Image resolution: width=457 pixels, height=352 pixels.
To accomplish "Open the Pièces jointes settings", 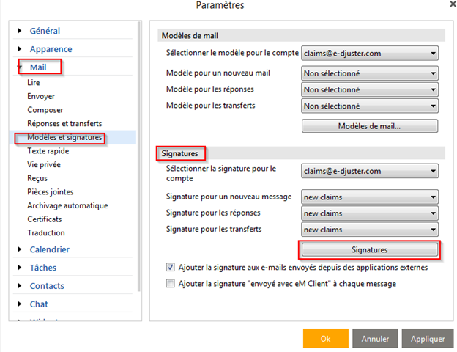I will coord(51,191).
